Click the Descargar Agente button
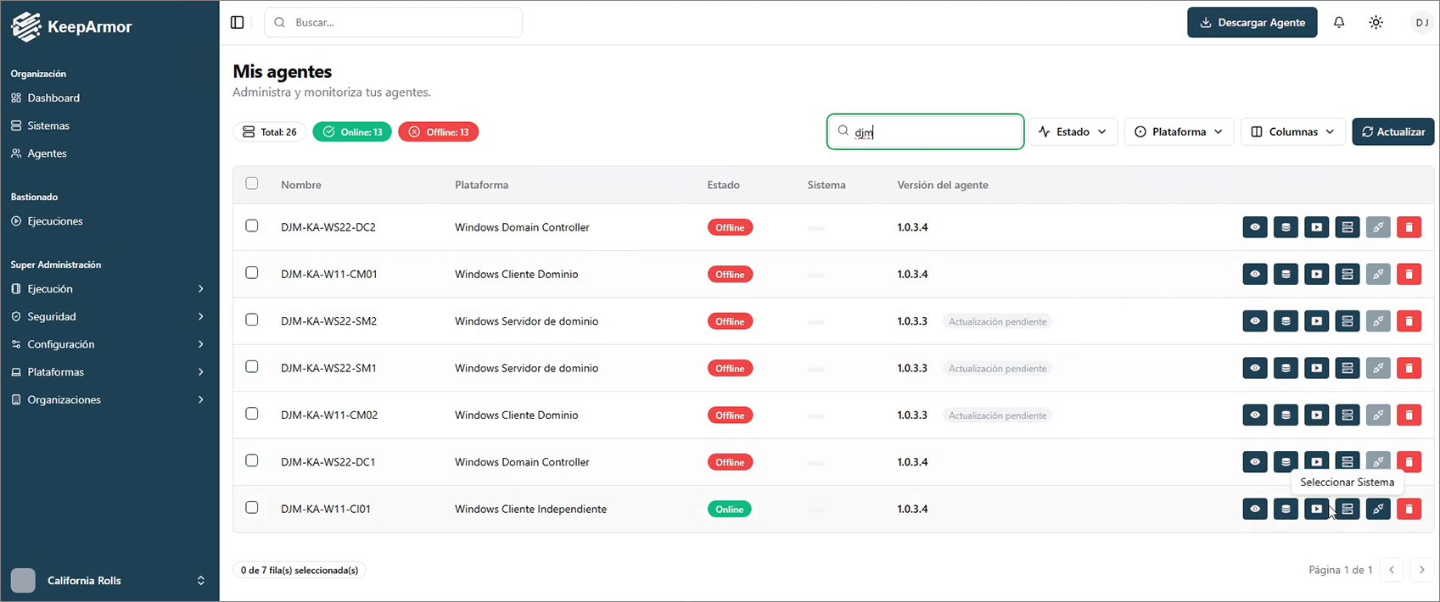 click(x=1252, y=23)
